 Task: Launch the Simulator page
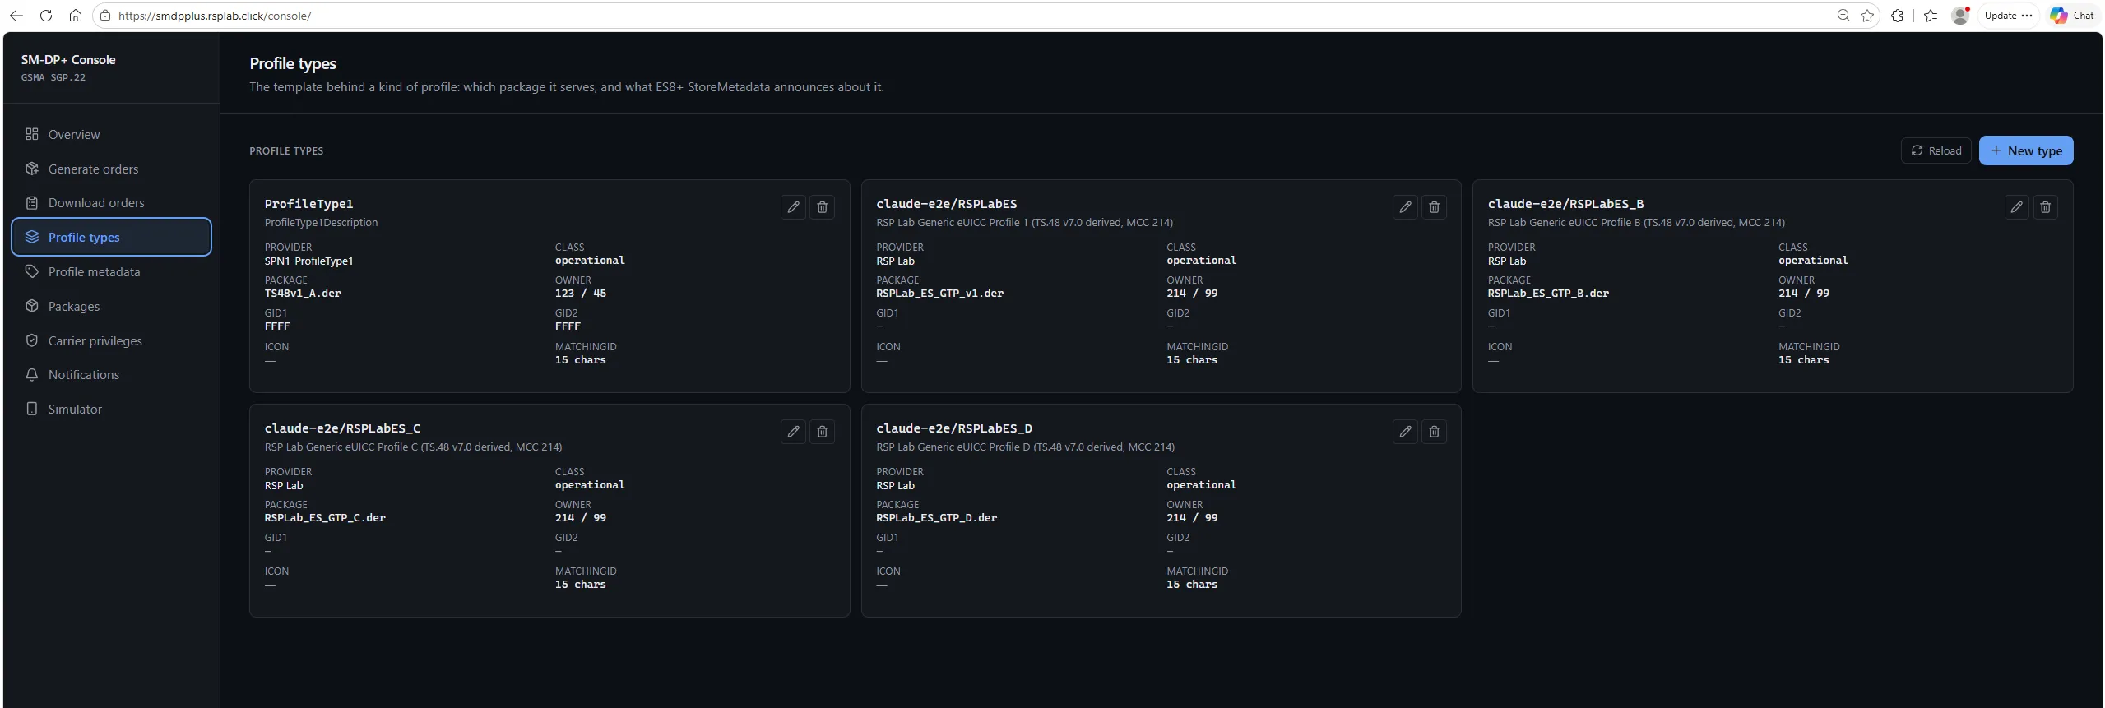pos(111,410)
